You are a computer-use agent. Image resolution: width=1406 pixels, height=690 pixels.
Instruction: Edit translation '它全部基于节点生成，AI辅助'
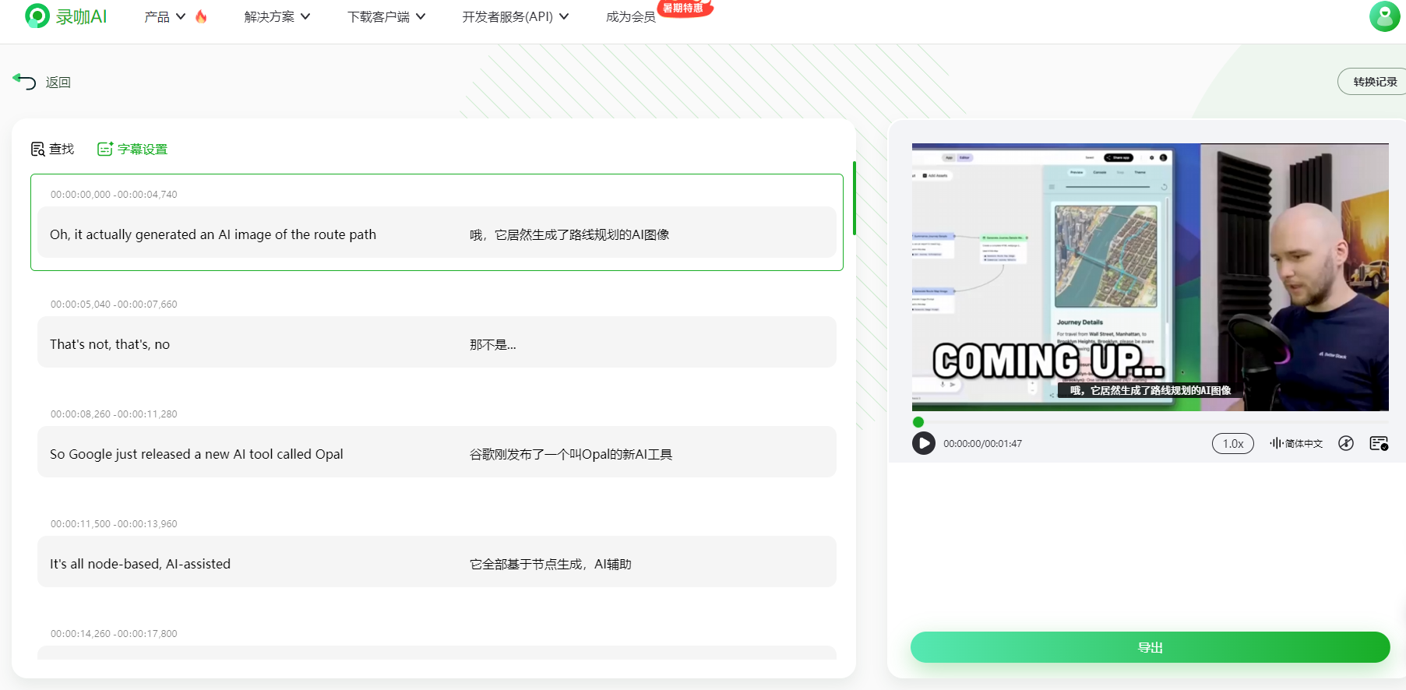click(550, 564)
